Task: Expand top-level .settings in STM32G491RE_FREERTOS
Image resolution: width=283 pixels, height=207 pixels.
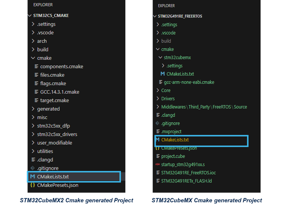Action: [158, 25]
